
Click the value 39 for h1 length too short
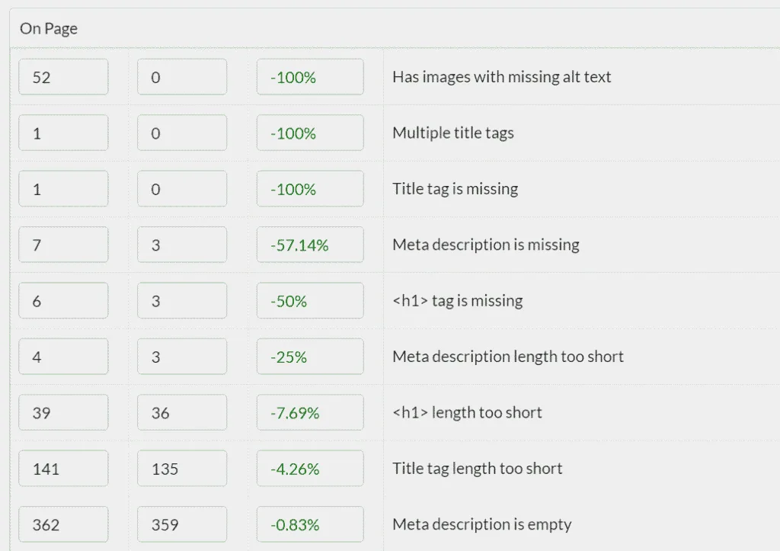click(63, 412)
